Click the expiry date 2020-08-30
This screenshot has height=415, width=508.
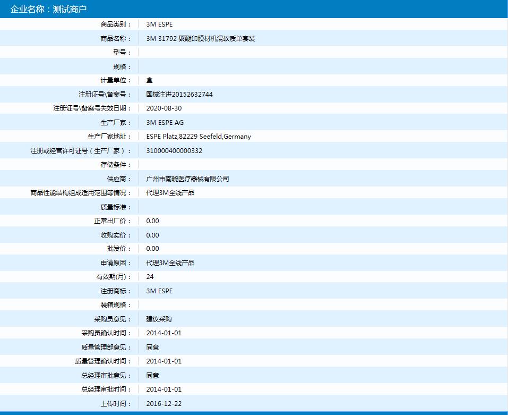[164, 108]
